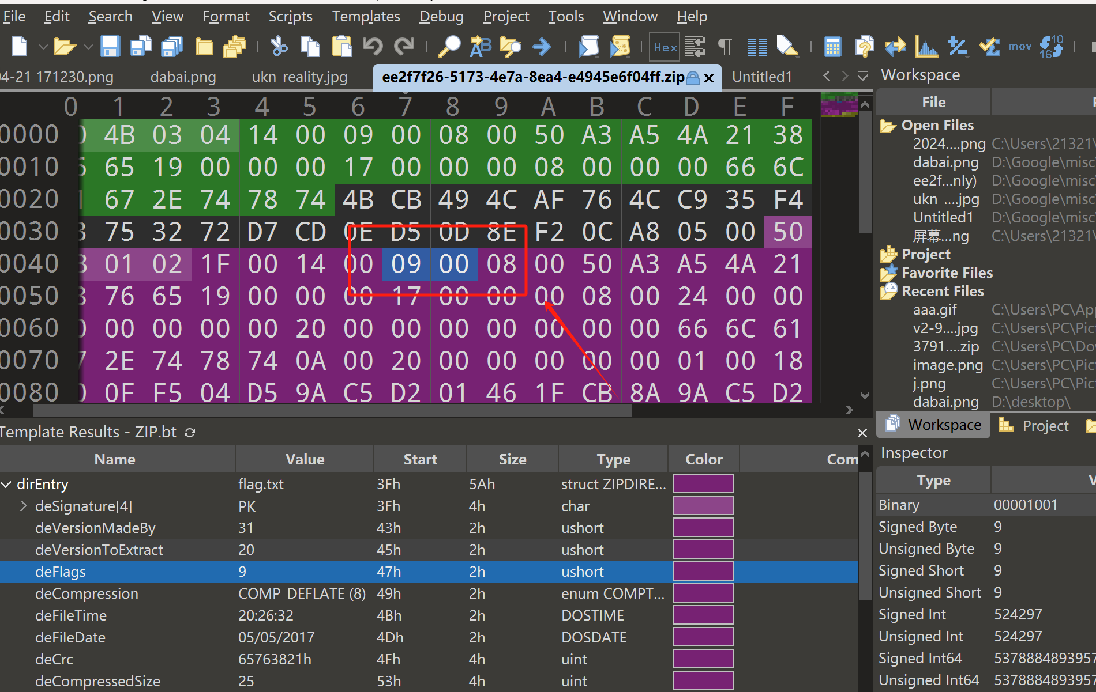This screenshot has width=1096, height=692.
Task: Open the Templates menu
Action: pyautogui.click(x=366, y=17)
